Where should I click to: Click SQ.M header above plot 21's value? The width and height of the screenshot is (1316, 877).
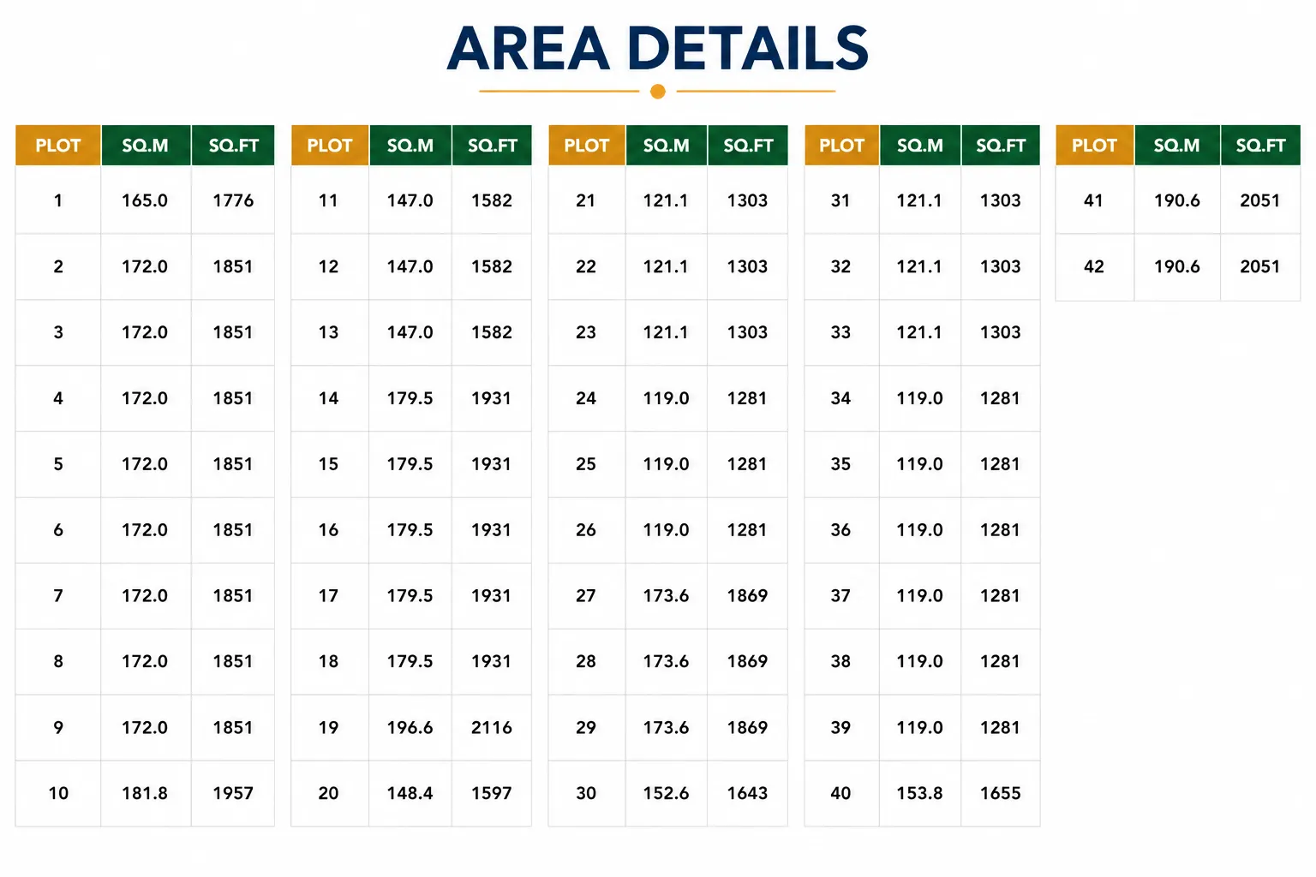tap(666, 146)
